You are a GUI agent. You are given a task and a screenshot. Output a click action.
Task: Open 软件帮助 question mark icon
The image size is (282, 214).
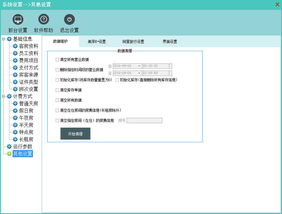pos(44,19)
